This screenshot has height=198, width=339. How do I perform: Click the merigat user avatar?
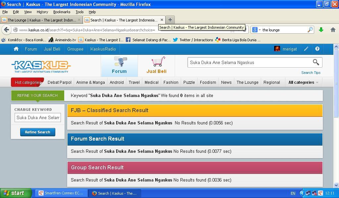coord(277,49)
